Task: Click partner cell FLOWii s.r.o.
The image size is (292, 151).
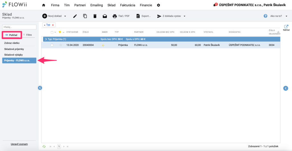Action: click(141, 45)
